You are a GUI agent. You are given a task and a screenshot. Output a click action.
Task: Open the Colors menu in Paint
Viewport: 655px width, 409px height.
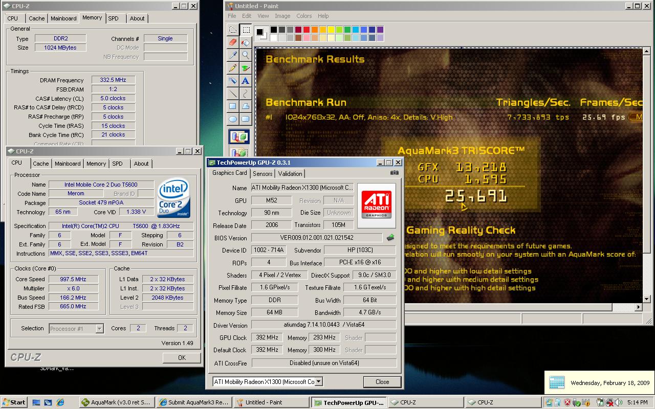pos(304,16)
